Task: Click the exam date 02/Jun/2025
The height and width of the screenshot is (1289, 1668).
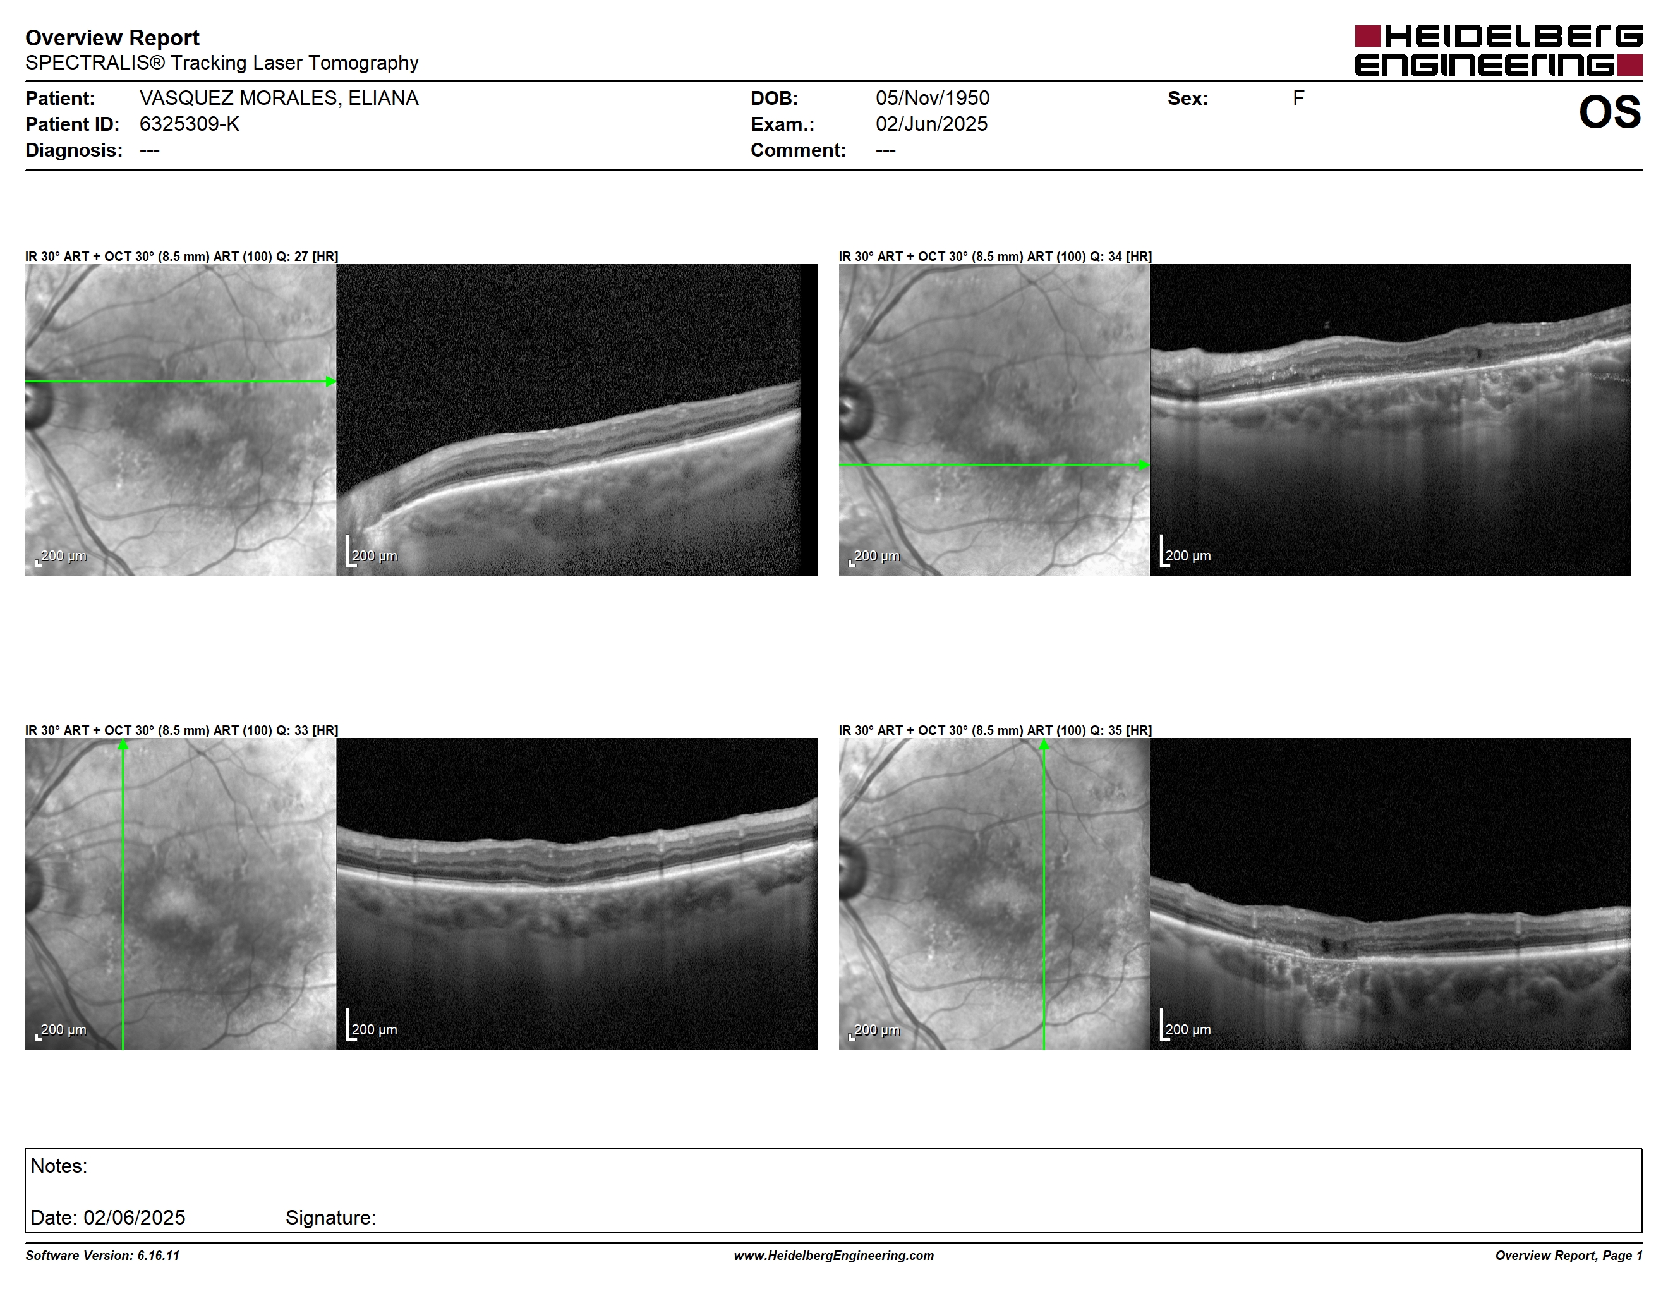Action: [x=932, y=124]
